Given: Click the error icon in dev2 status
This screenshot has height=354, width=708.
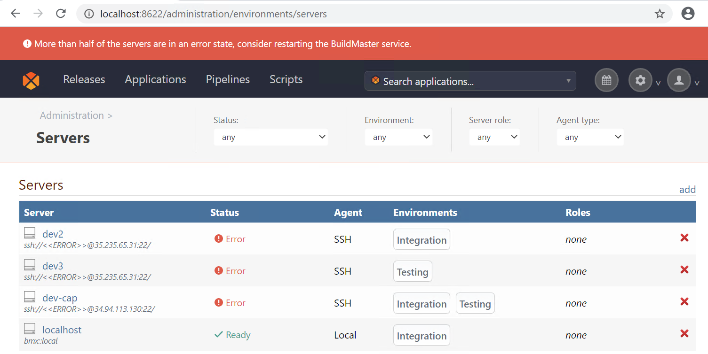Looking at the screenshot, I should point(218,239).
